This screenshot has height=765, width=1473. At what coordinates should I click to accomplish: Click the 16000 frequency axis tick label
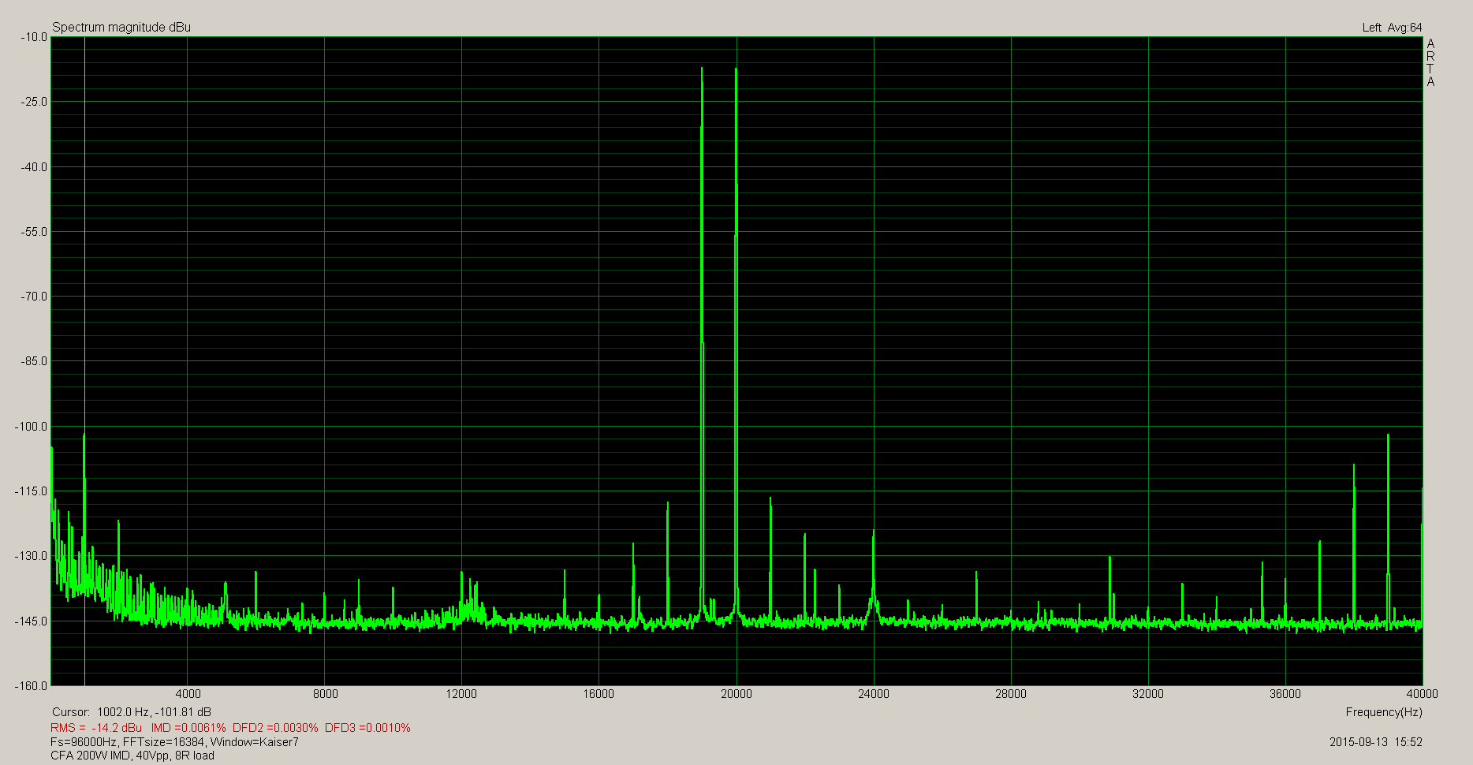coord(599,694)
